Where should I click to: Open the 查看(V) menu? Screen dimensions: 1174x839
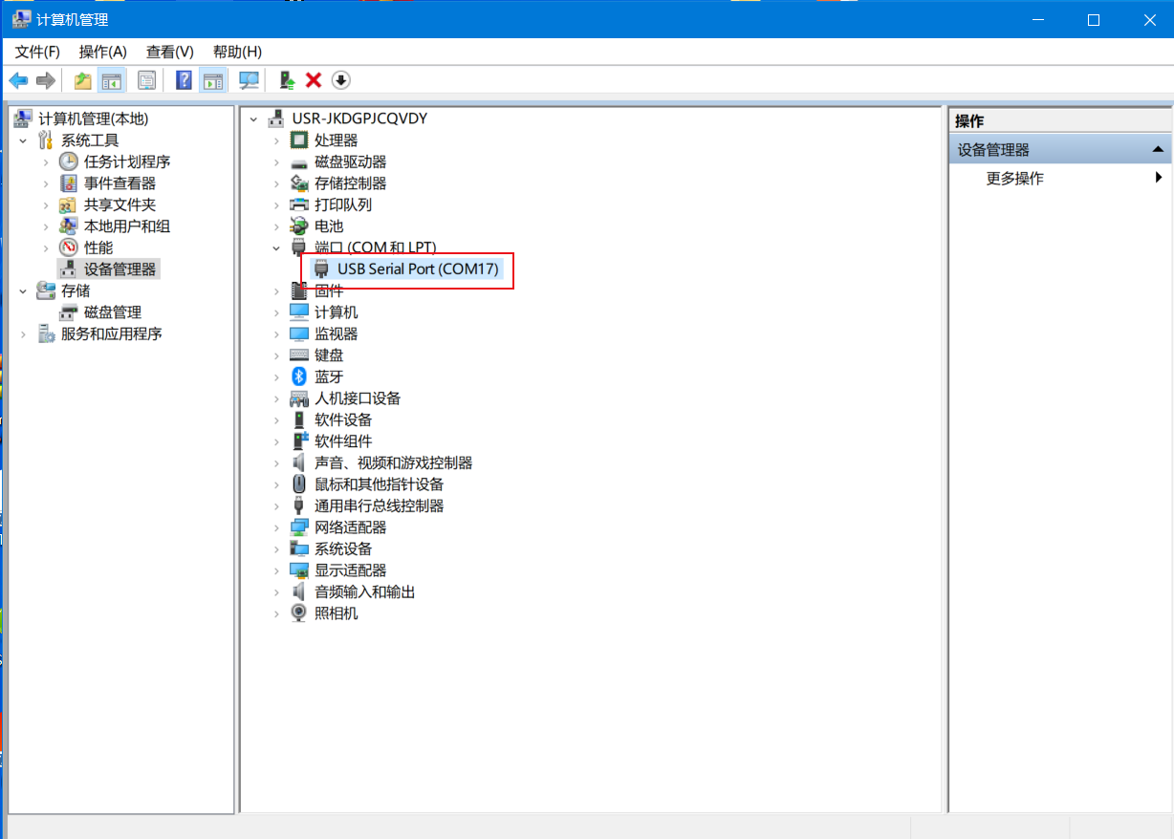click(169, 52)
